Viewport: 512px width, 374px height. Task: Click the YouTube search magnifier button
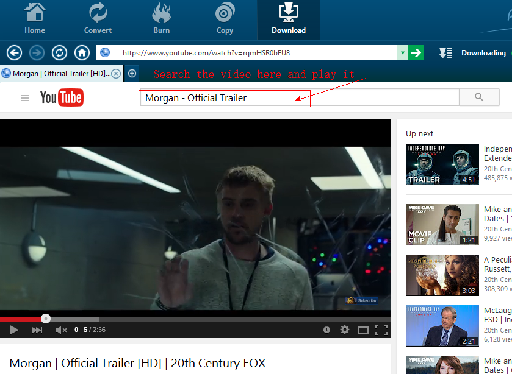point(479,97)
